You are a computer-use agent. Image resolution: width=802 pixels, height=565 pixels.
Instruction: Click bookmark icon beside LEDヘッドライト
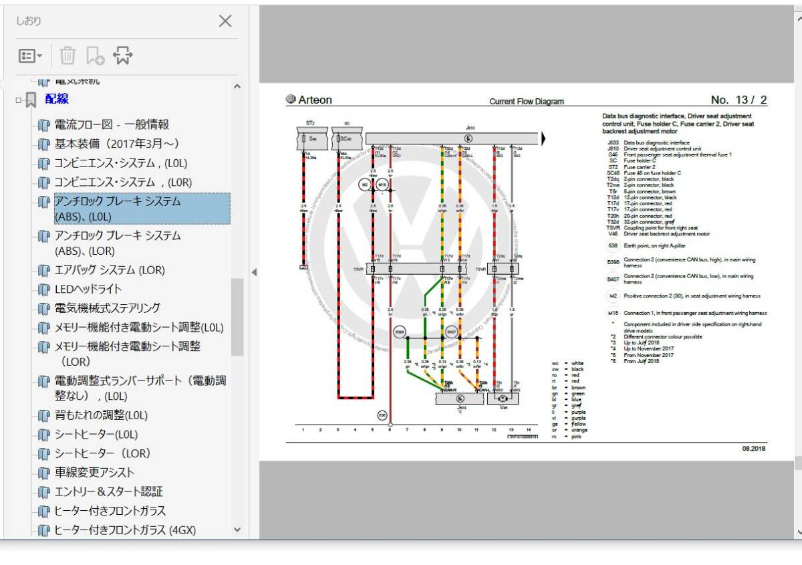(44, 290)
